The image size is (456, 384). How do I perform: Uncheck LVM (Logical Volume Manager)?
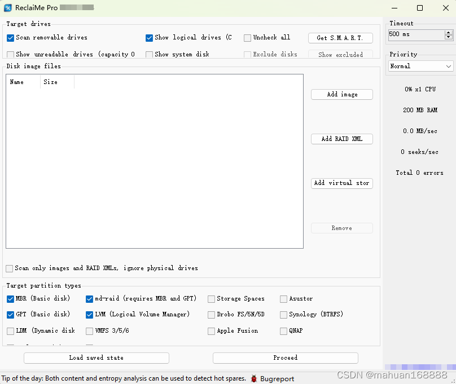90,315
